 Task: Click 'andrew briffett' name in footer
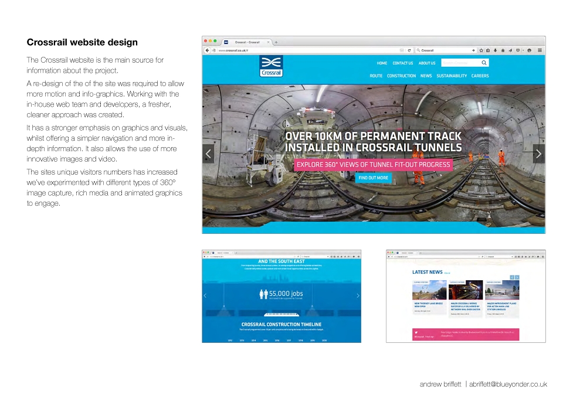click(440, 384)
